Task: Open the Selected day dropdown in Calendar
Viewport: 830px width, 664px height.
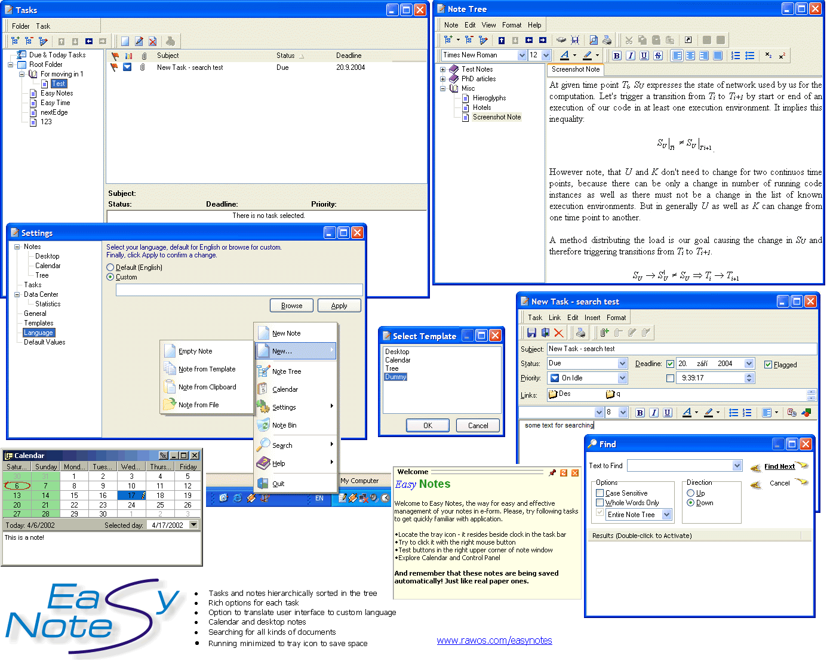Action: 193,525
